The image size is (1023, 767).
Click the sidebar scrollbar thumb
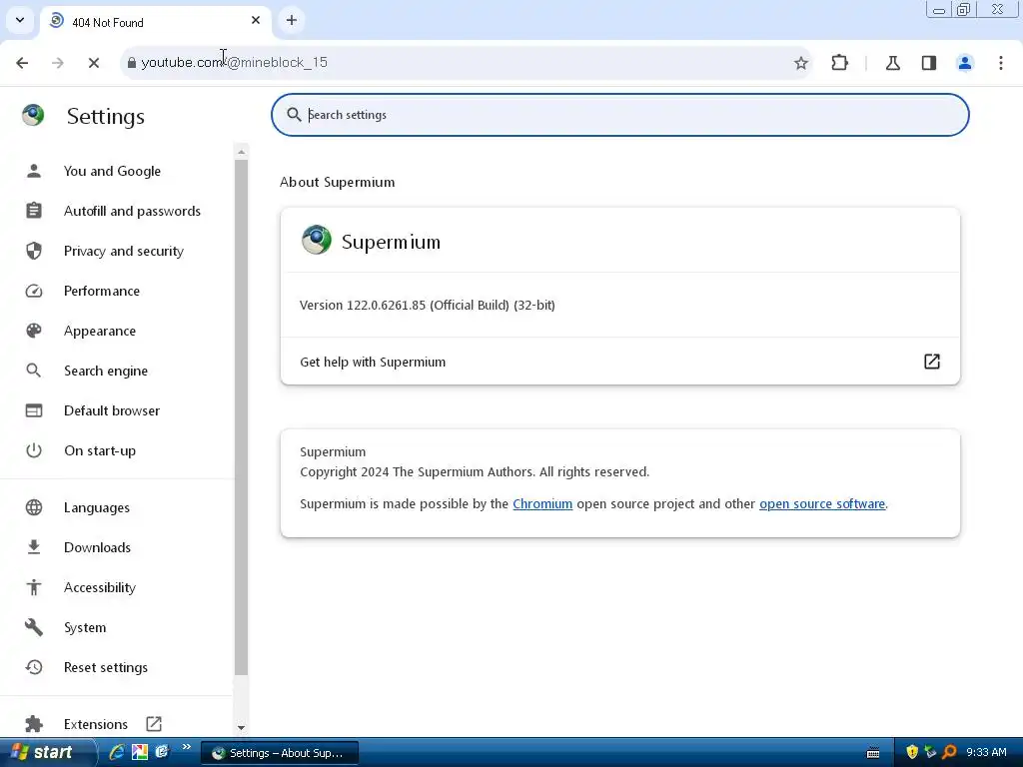[241, 417]
